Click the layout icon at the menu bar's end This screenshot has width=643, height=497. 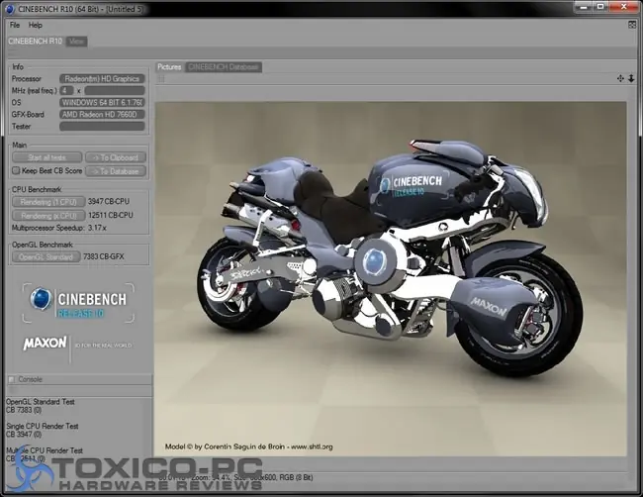pyautogui.click(x=632, y=25)
